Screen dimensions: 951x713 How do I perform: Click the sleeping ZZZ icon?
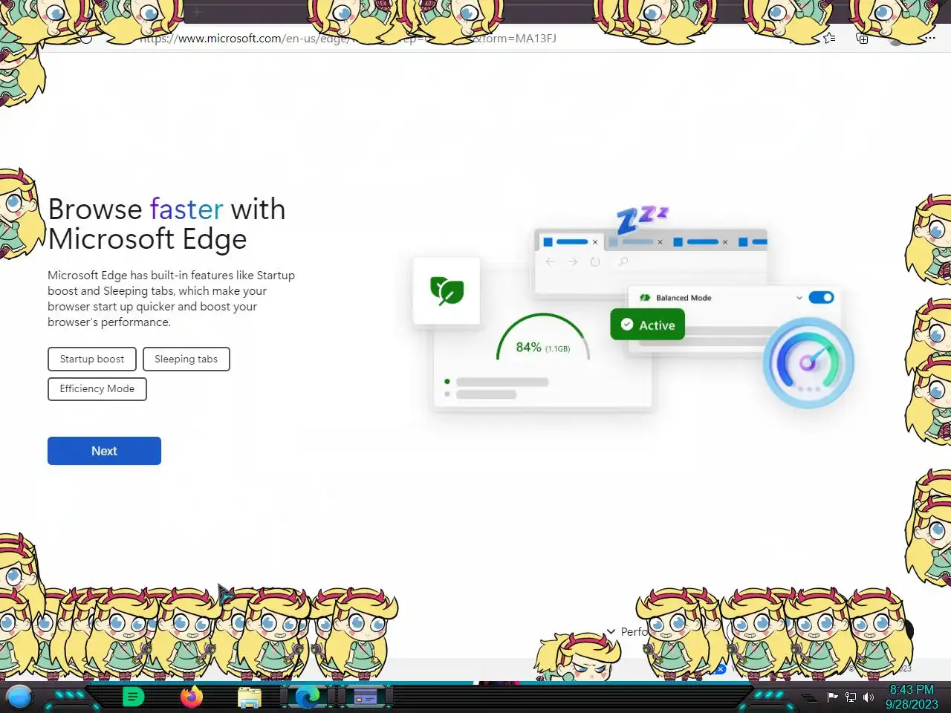642,220
